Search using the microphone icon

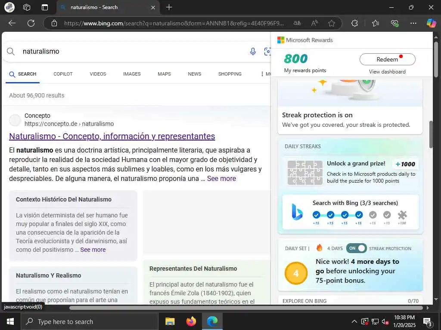[253, 52]
